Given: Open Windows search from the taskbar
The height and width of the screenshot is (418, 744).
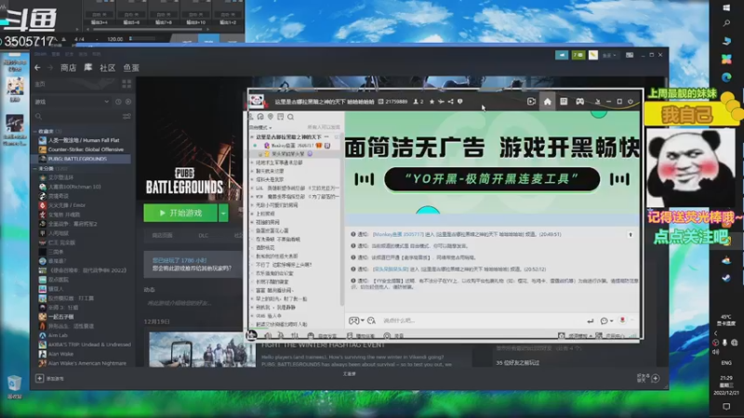Looking at the screenshot, I should click(x=726, y=23).
